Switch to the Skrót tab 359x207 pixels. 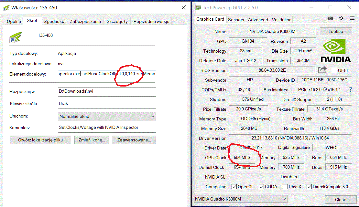pos(32,21)
